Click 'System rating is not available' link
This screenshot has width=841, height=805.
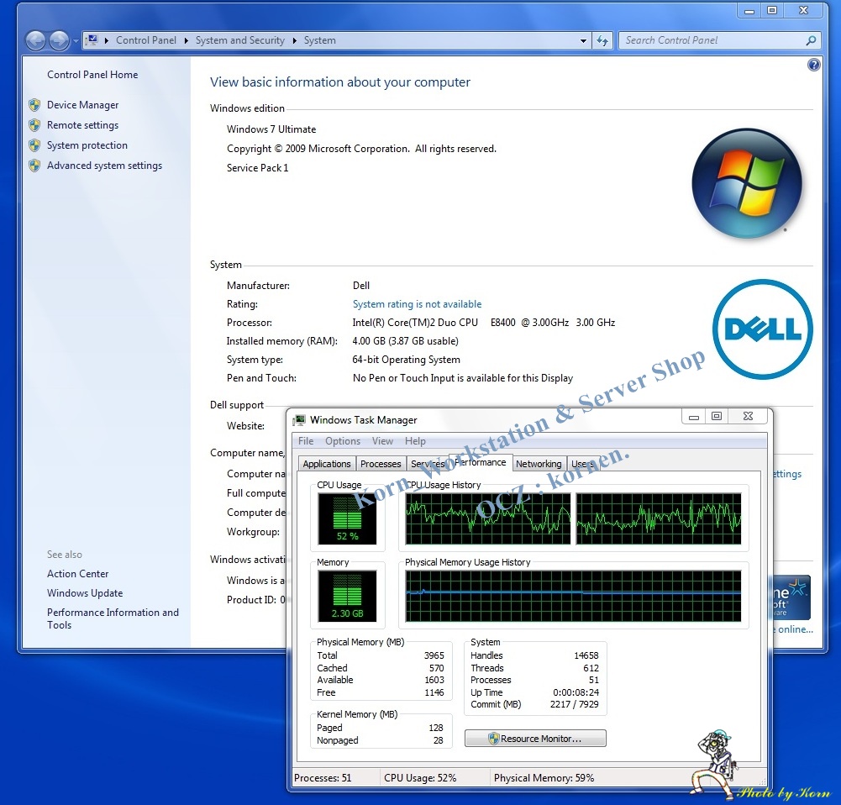417,304
